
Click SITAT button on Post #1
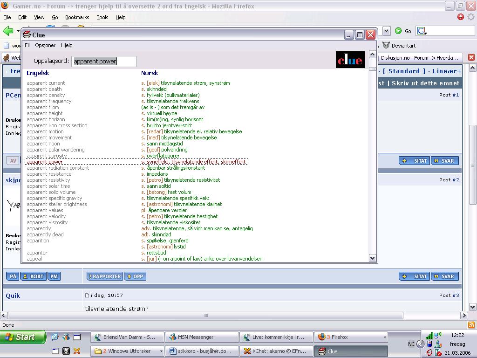tap(415, 161)
